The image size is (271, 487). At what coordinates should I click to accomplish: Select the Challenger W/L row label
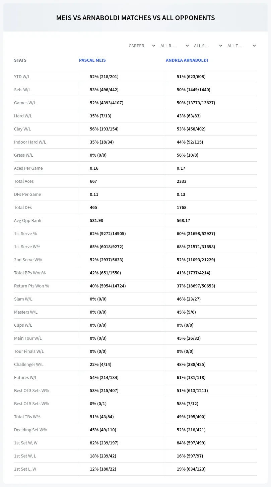pos(29,364)
